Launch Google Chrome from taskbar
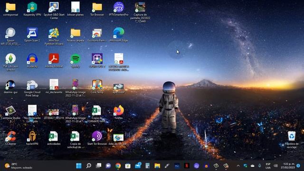 click(118, 166)
